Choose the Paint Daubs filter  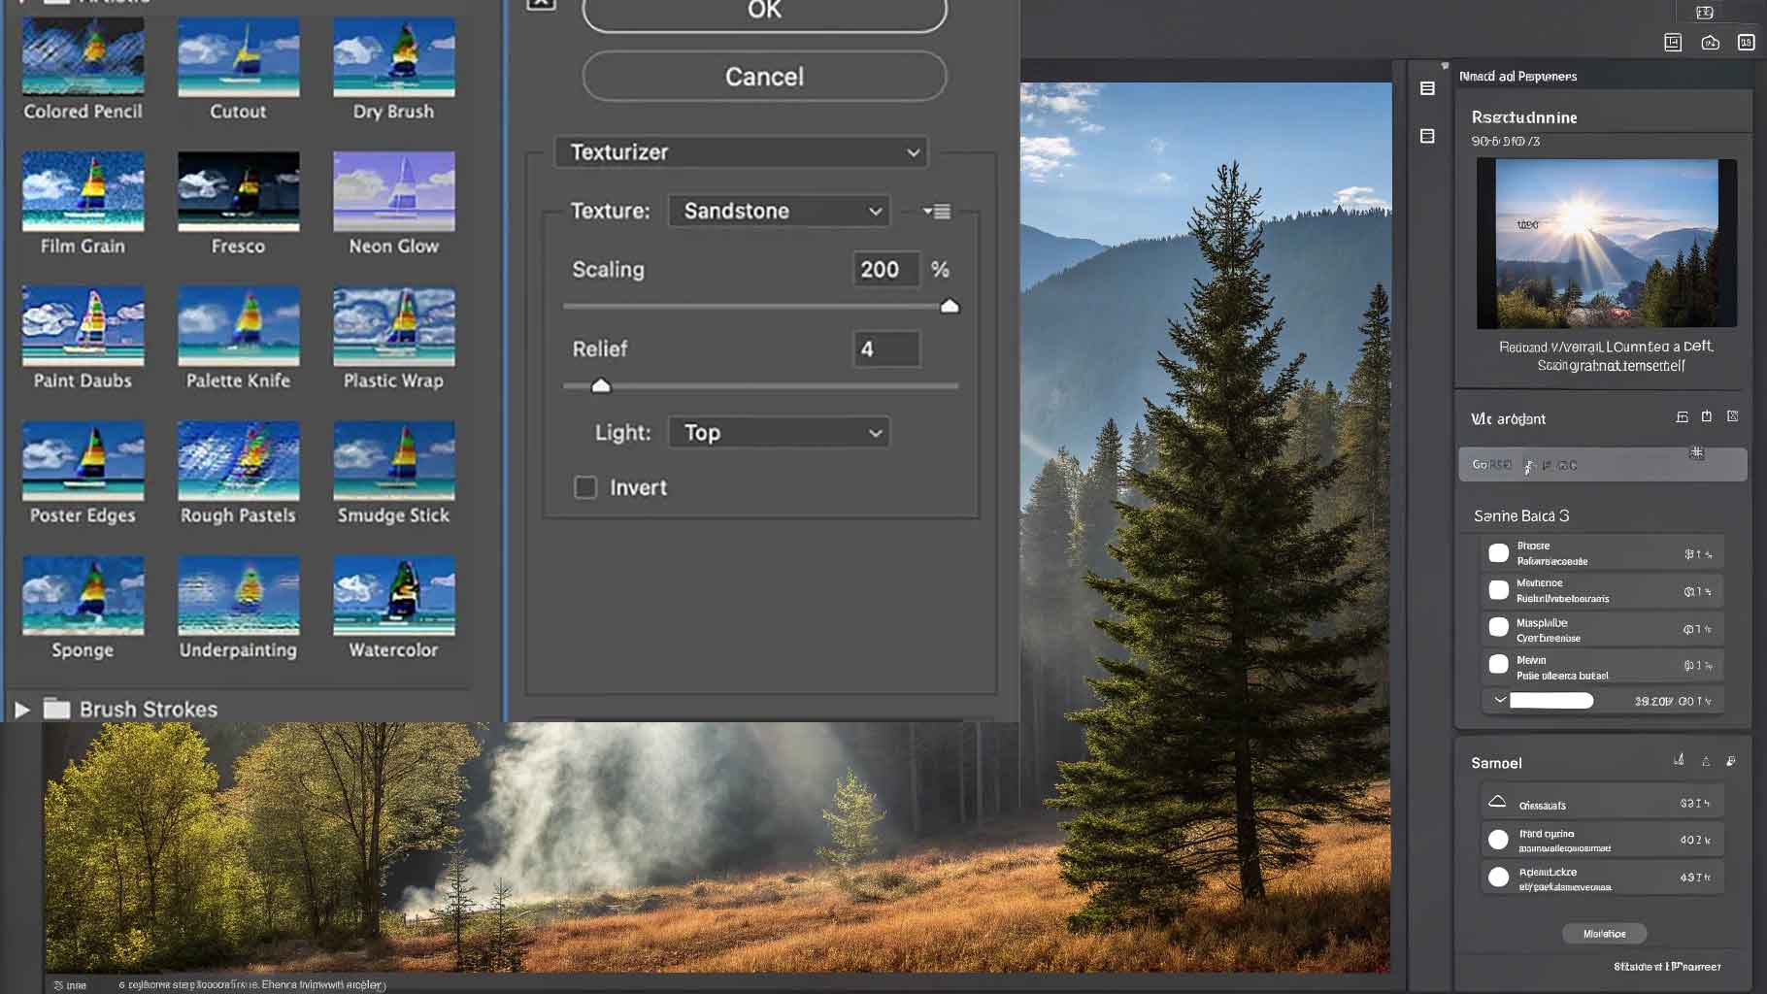[x=83, y=326]
